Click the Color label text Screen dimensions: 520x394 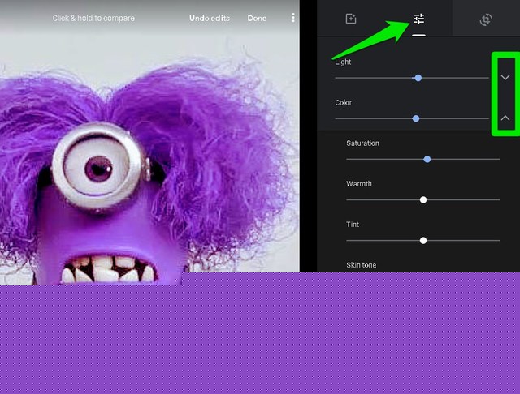(x=343, y=103)
